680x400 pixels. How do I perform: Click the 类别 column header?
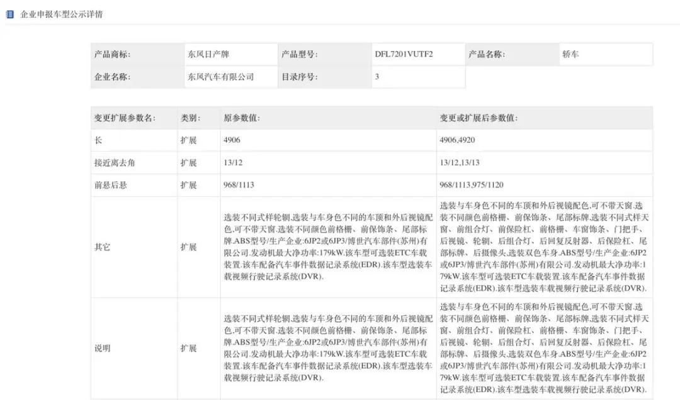[190, 118]
